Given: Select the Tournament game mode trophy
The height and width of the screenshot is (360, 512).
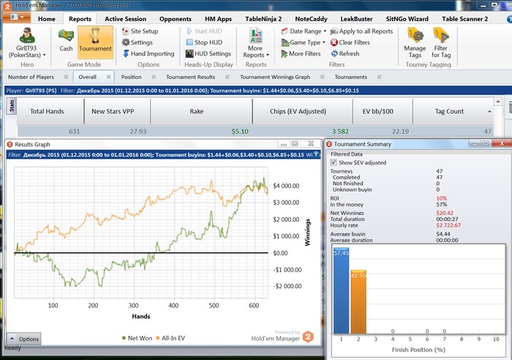Looking at the screenshot, I should (95, 42).
